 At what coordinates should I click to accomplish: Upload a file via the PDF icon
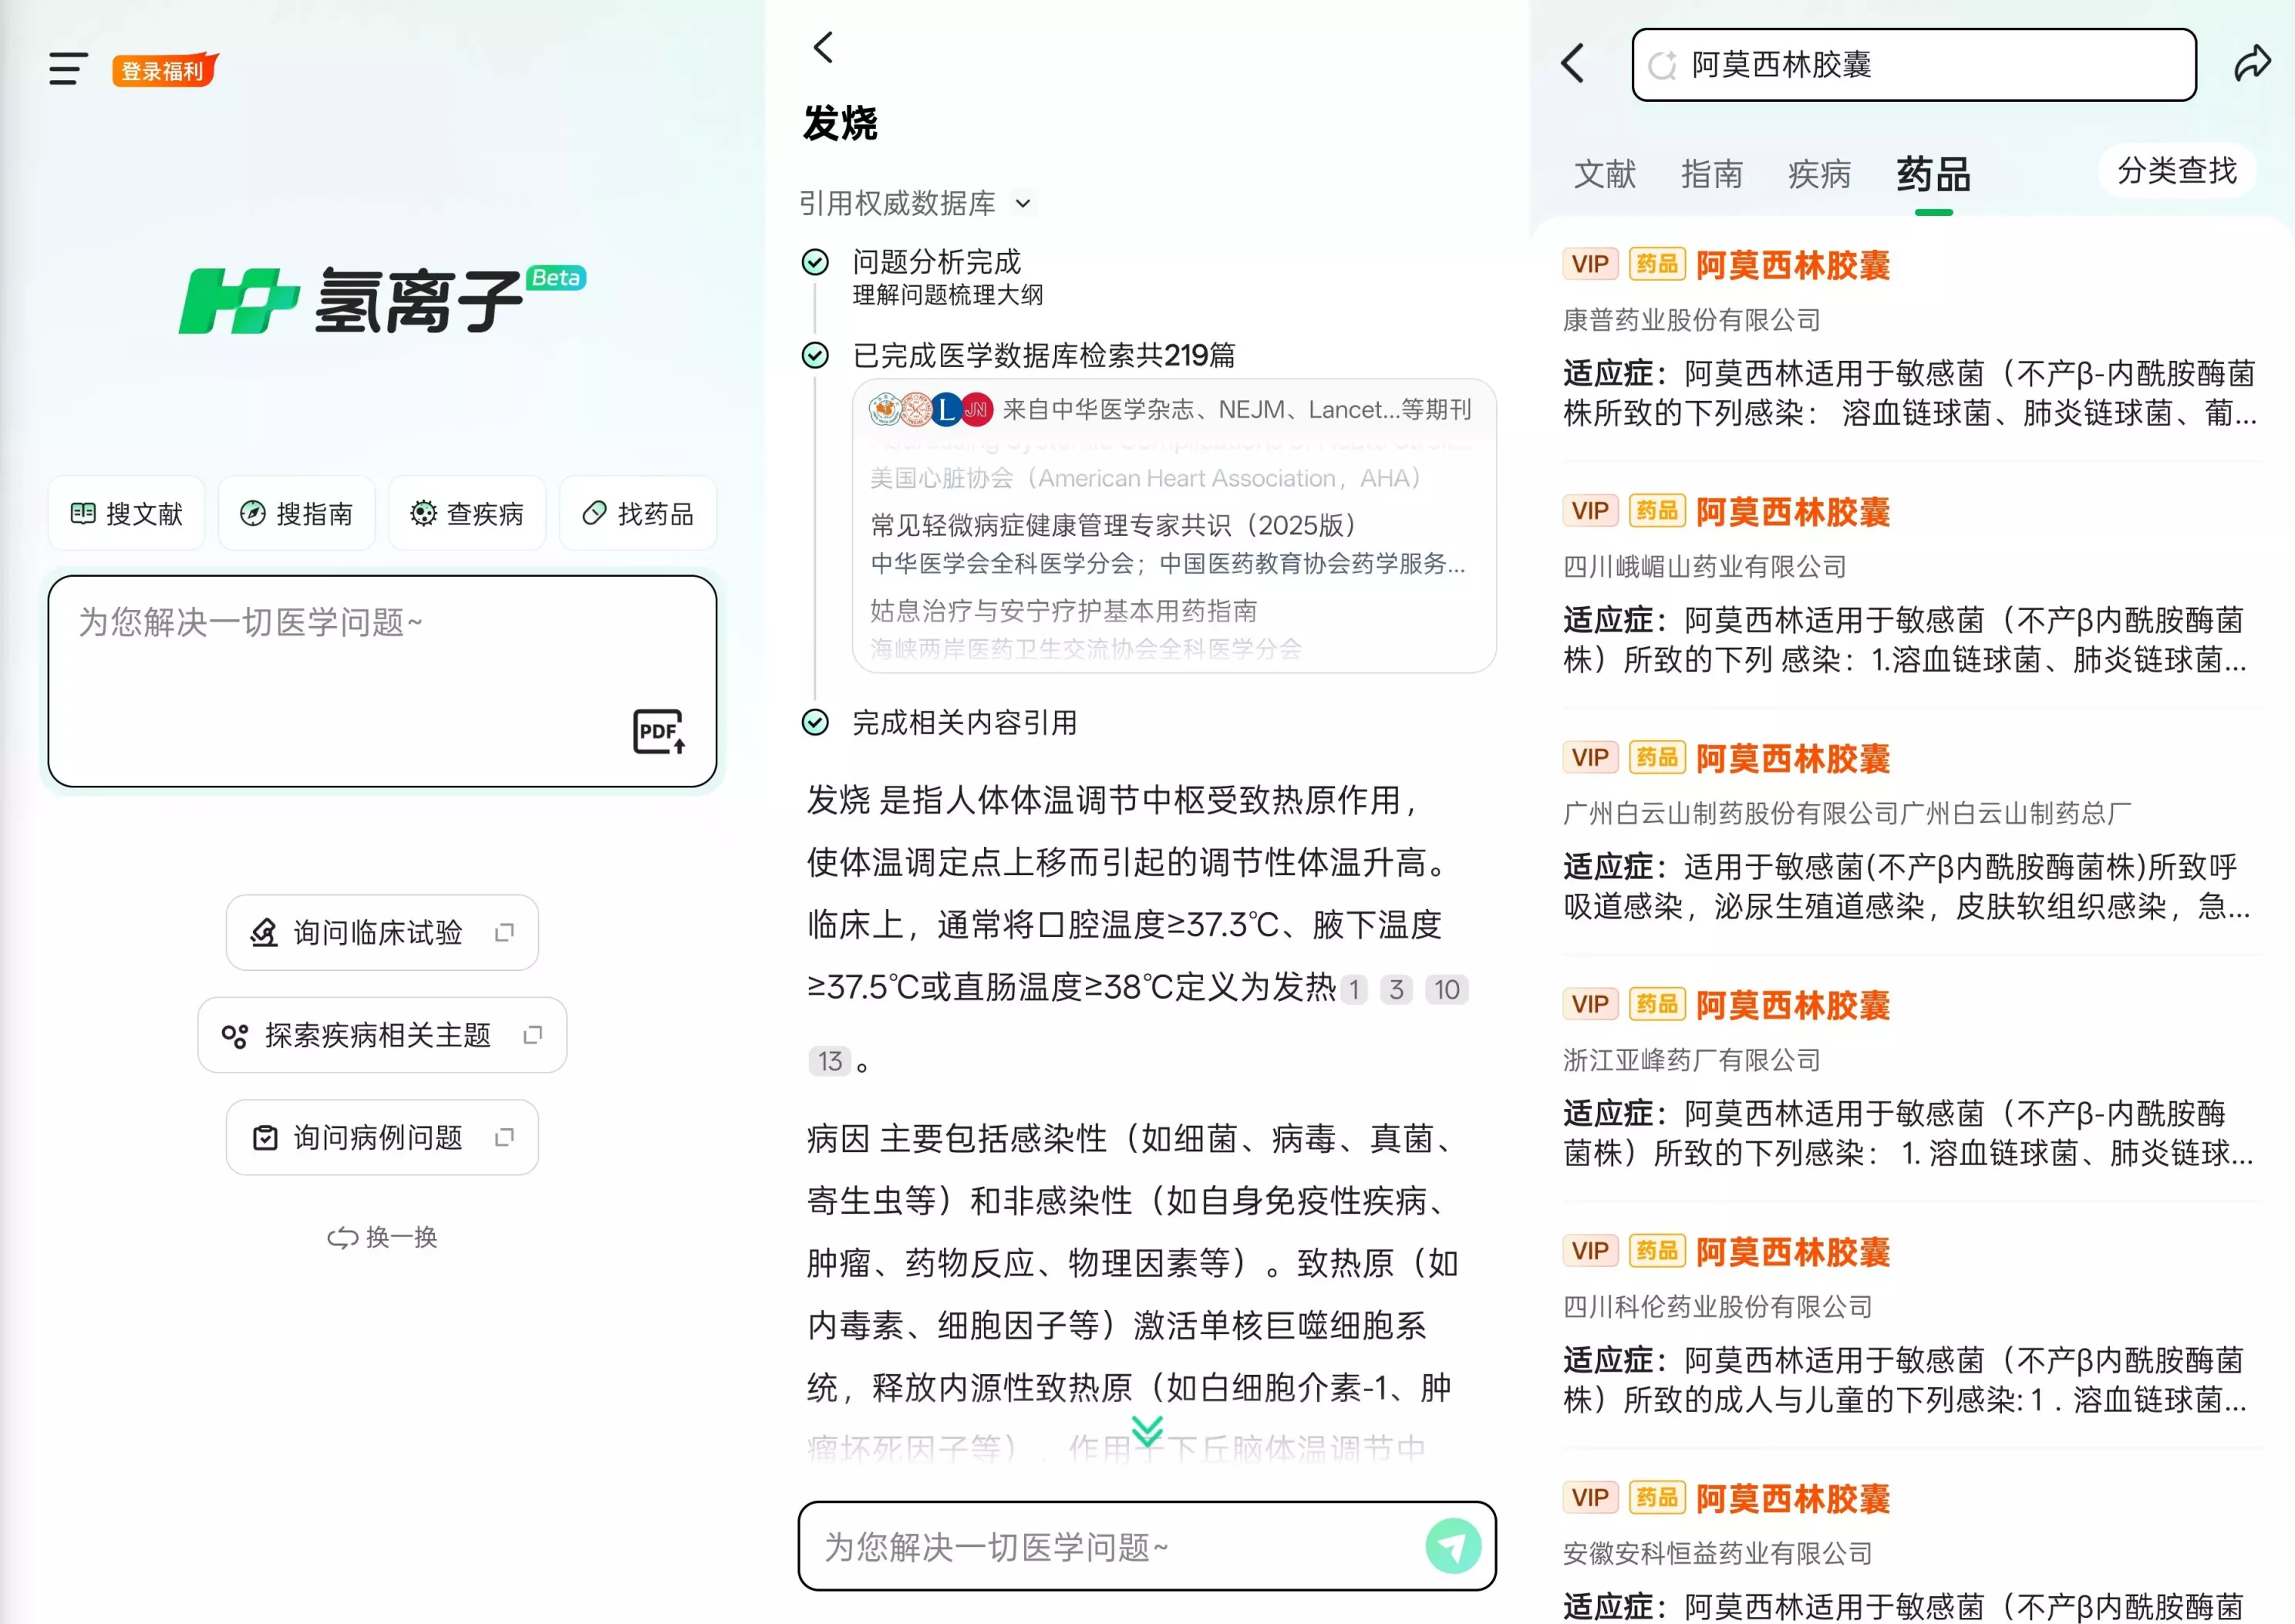click(x=659, y=731)
